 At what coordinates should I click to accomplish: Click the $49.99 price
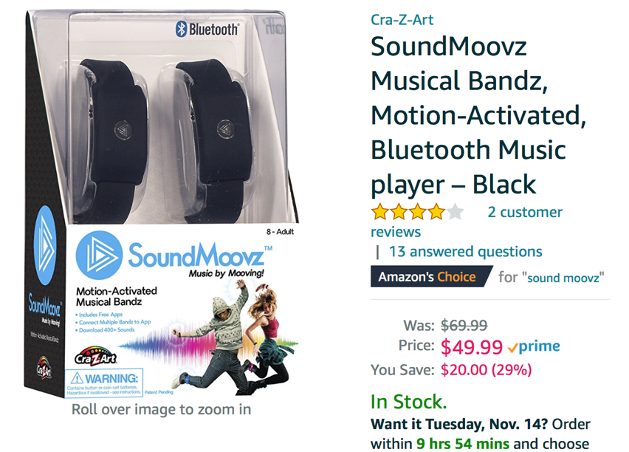click(471, 346)
